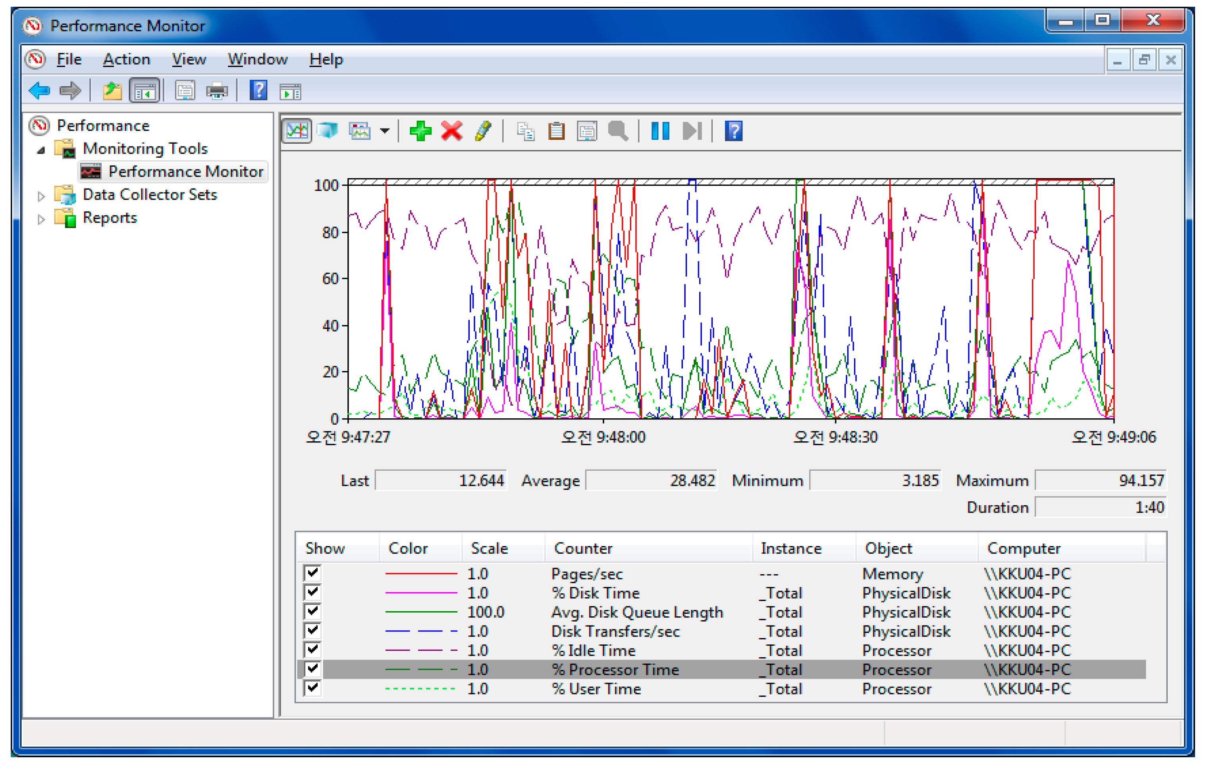
Task: Click the Forward arrow in the toolbar
Action: [x=70, y=91]
